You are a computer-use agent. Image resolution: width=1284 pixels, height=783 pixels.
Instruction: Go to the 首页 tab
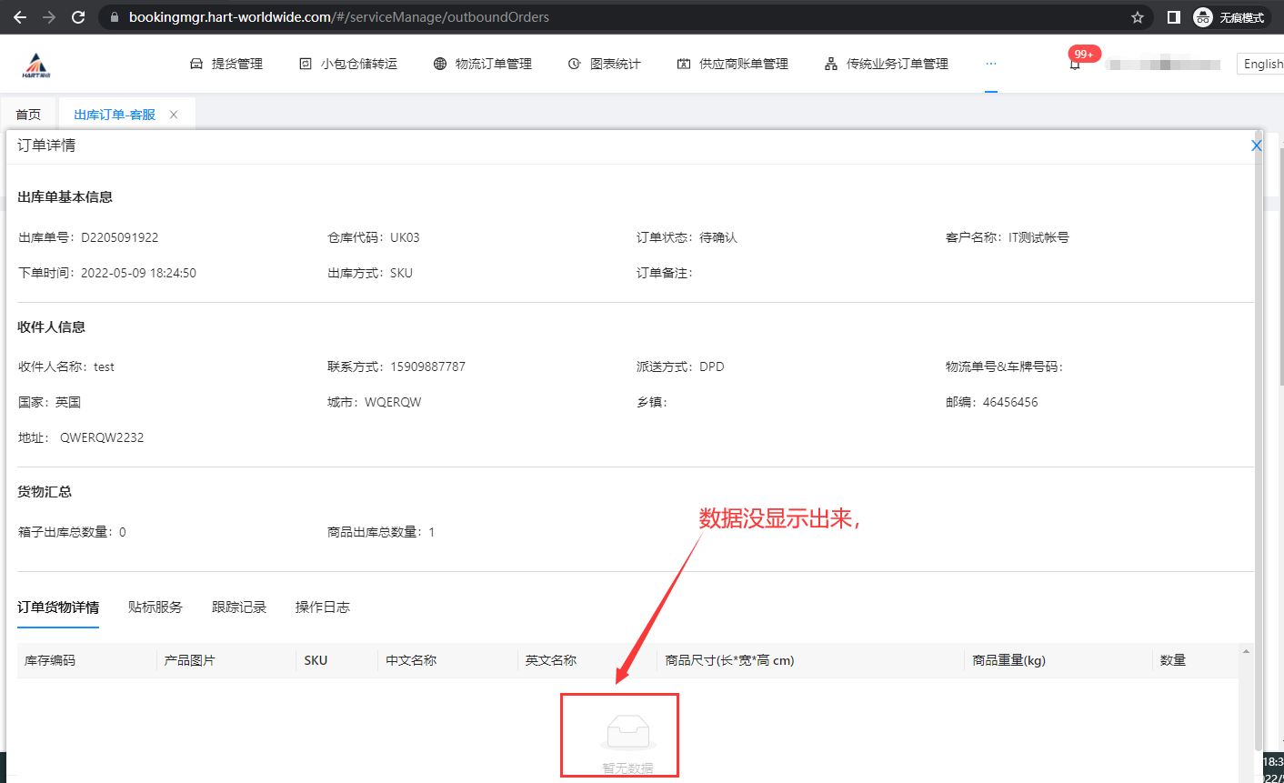(28, 115)
